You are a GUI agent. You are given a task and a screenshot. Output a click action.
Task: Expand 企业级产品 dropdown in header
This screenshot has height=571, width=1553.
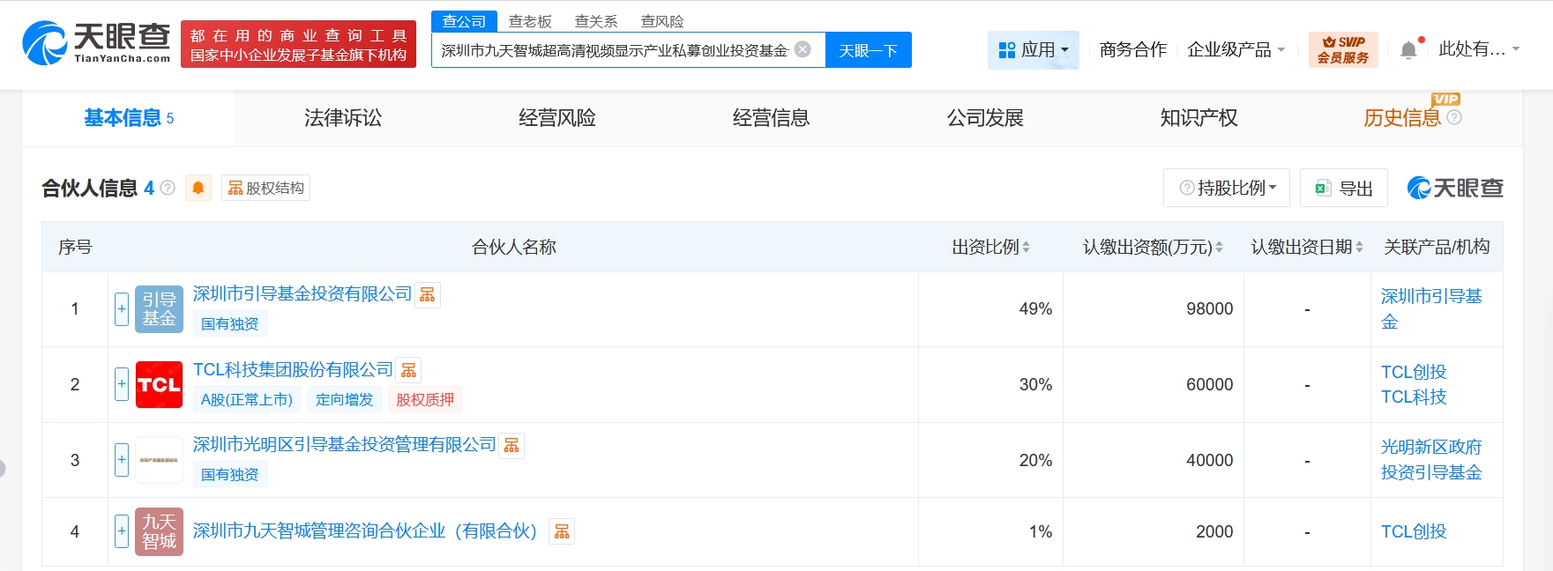coord(1236,50)
